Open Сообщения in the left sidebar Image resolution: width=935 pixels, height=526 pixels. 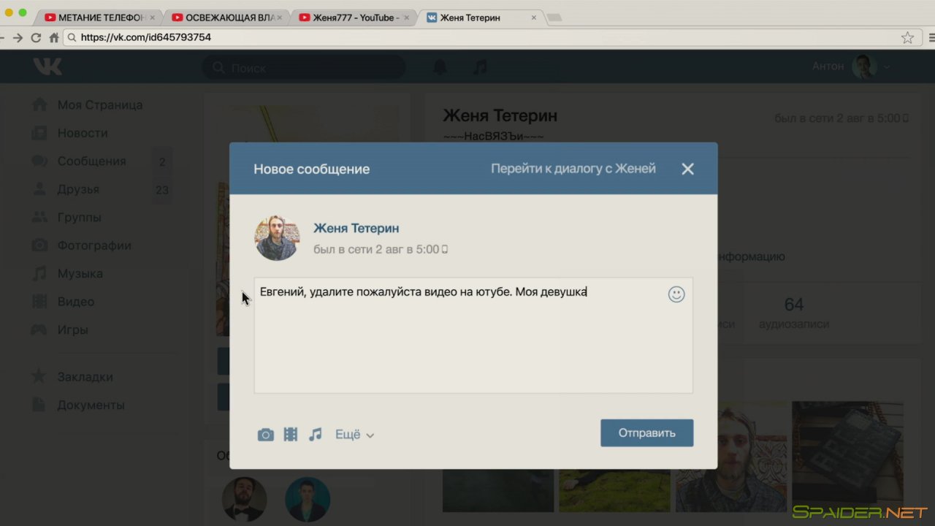click(91, 161)
